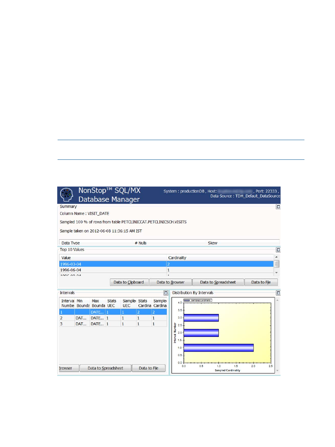Click Data to File in Intervals panel

tap(149, 368)
